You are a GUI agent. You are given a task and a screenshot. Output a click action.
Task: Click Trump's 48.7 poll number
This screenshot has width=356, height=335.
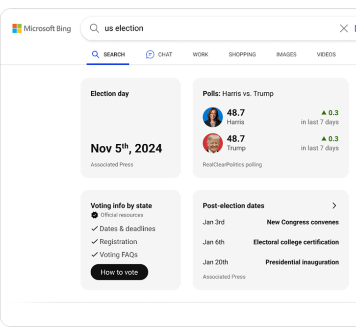click(x=236, y=138)
